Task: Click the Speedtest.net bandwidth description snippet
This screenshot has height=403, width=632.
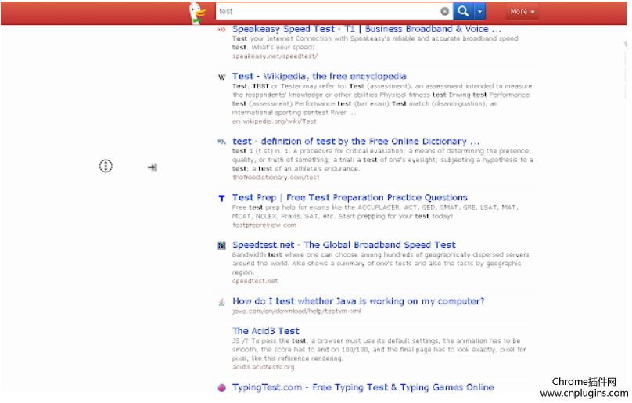Action: [380, 264]
